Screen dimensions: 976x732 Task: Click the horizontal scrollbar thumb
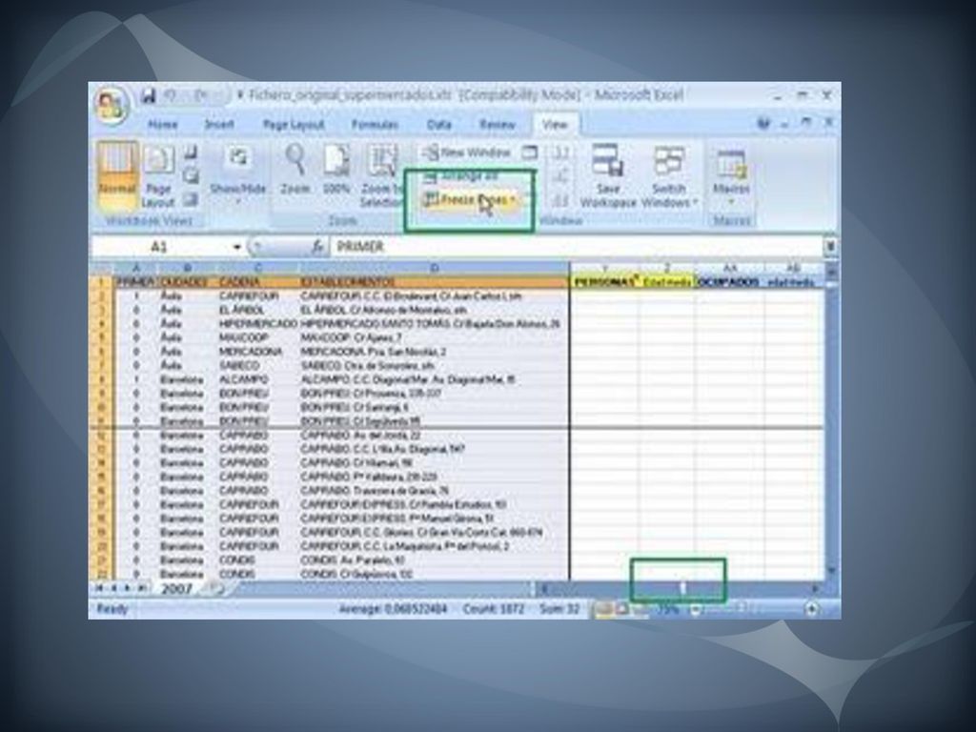(682, 588)
